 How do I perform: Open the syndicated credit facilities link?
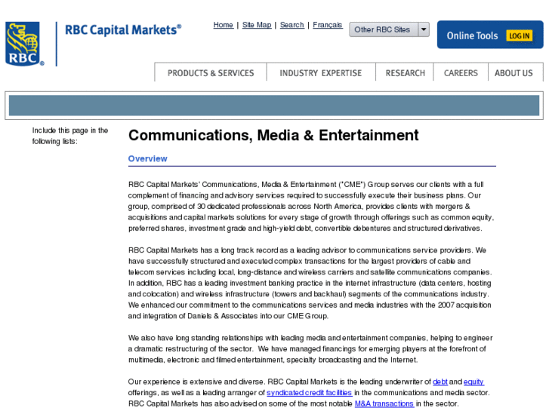pos(309,392)
